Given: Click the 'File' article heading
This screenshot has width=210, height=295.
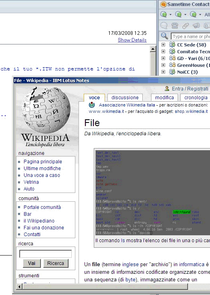Looking at the screenshot, I should coord(92,123).
